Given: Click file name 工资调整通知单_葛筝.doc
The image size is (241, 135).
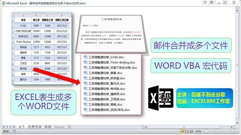Looking at the screenshot, I should coord(105,73).
